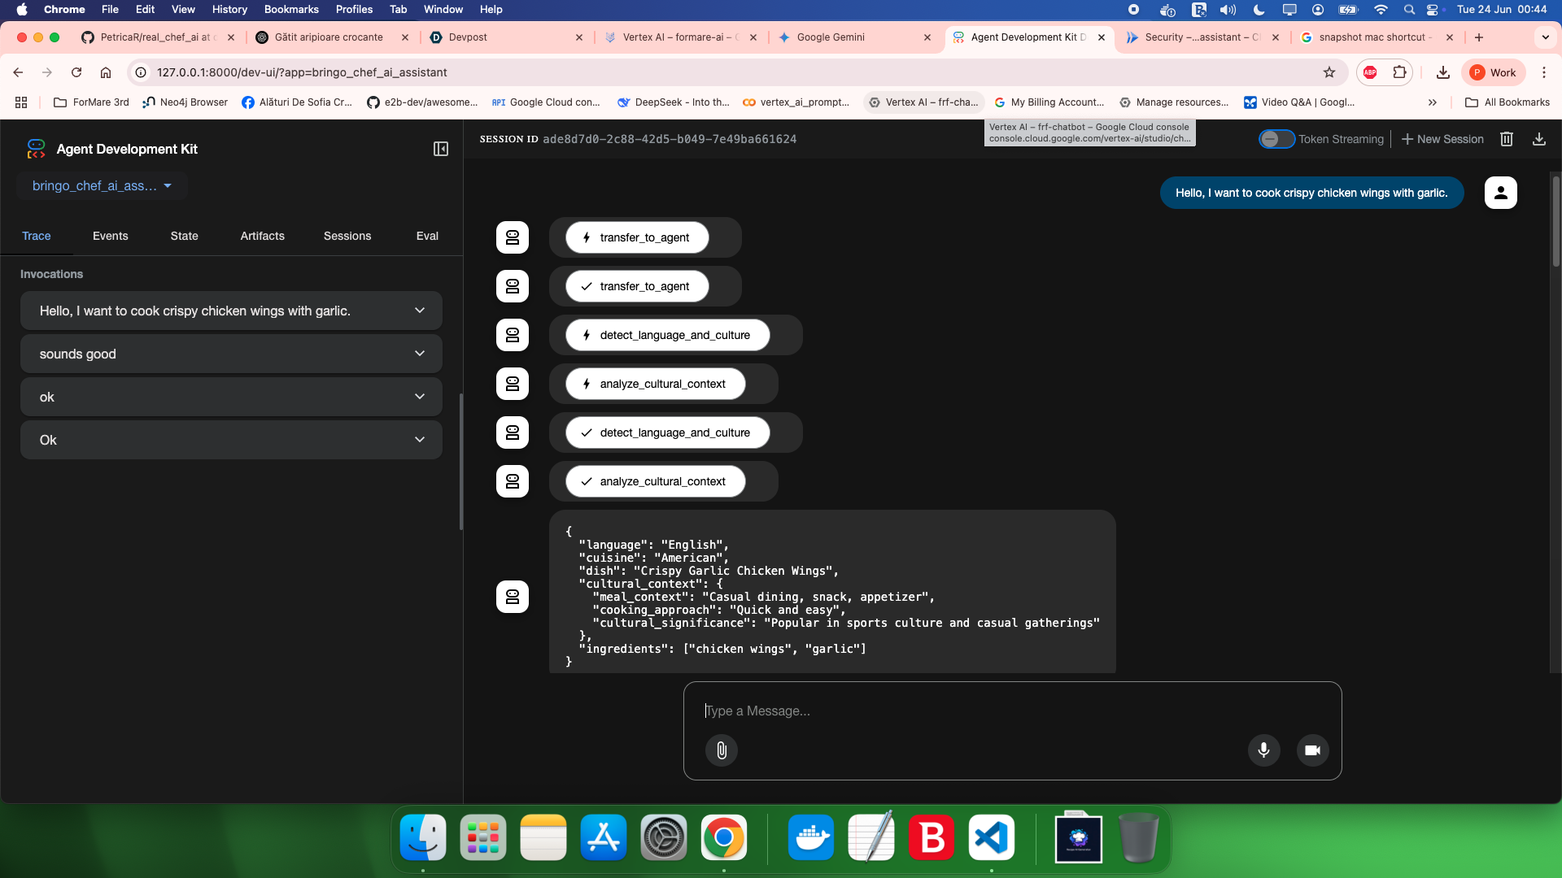Viewport: 1562px width, 878px height.
Task: Click the download/export session icon
Action: coord(1538,139)
